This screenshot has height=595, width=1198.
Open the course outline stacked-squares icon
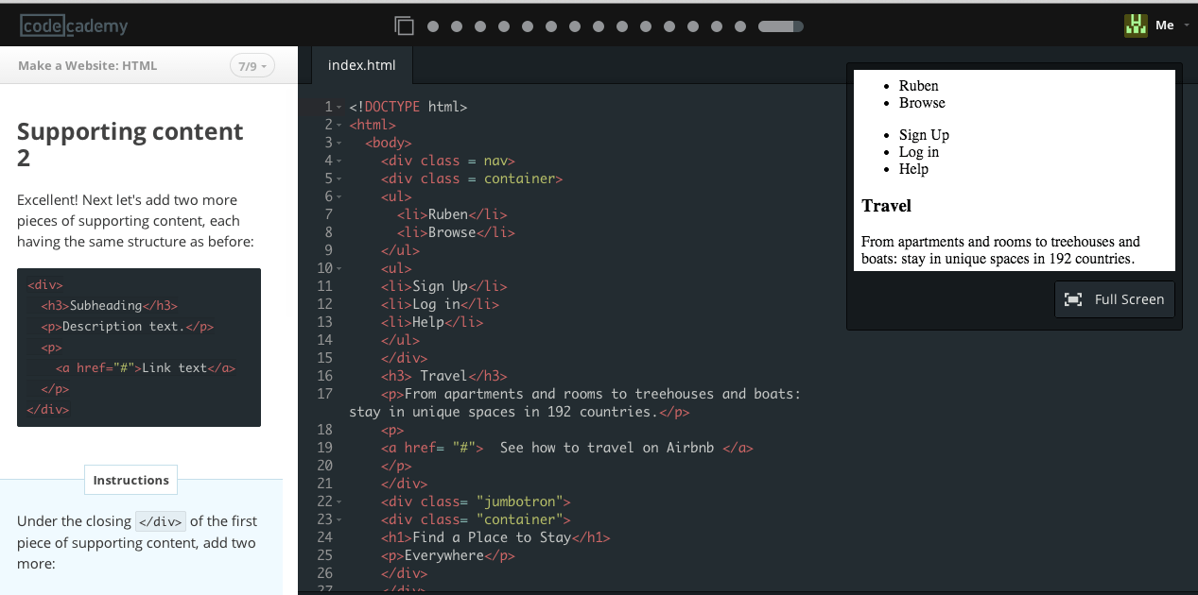405,26
